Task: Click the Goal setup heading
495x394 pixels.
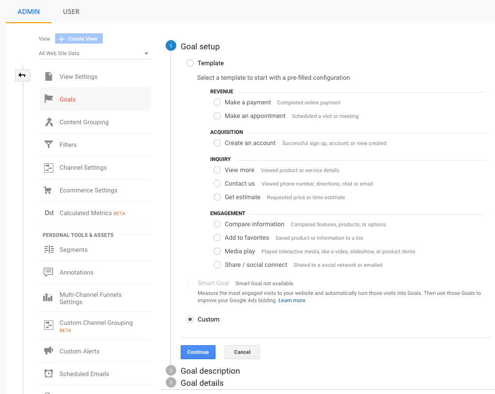Action: 200,46
